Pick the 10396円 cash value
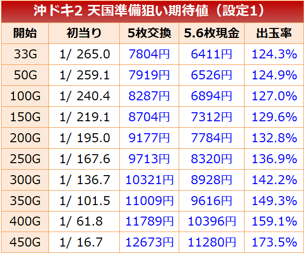 coord(212,222)
